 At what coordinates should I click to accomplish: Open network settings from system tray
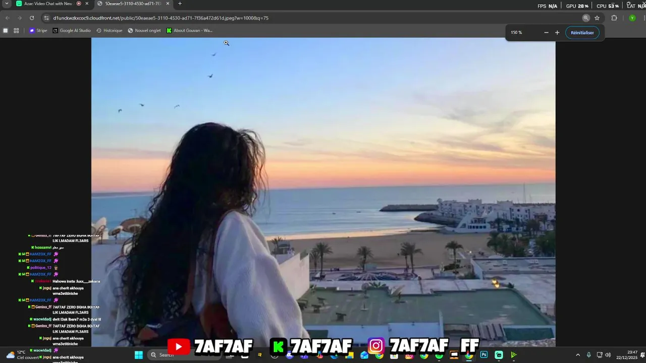(x=599, y=355)
